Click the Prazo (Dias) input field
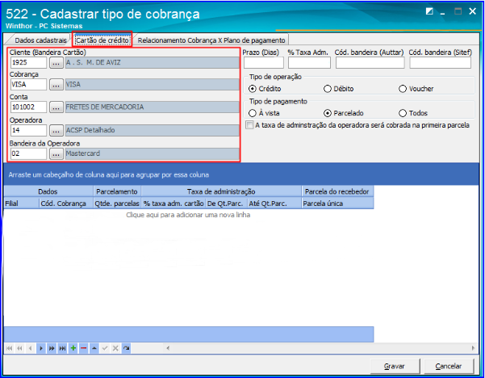485x378 pixels. click(262, 63)
